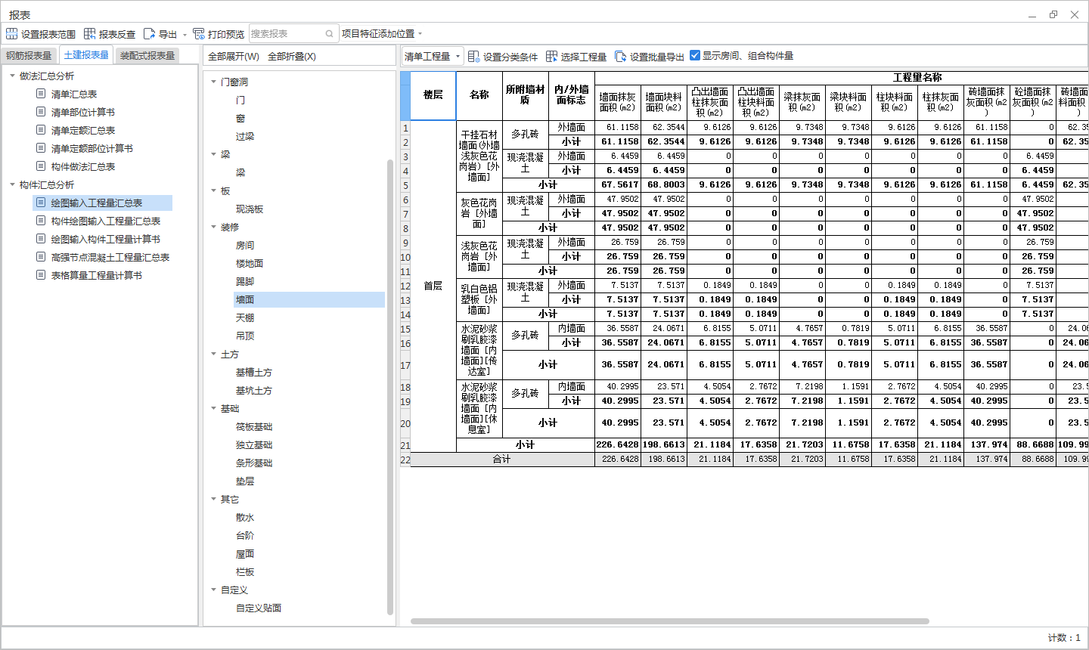
Task: Select 自定义贴面 tree item
Action: (259, 608)
